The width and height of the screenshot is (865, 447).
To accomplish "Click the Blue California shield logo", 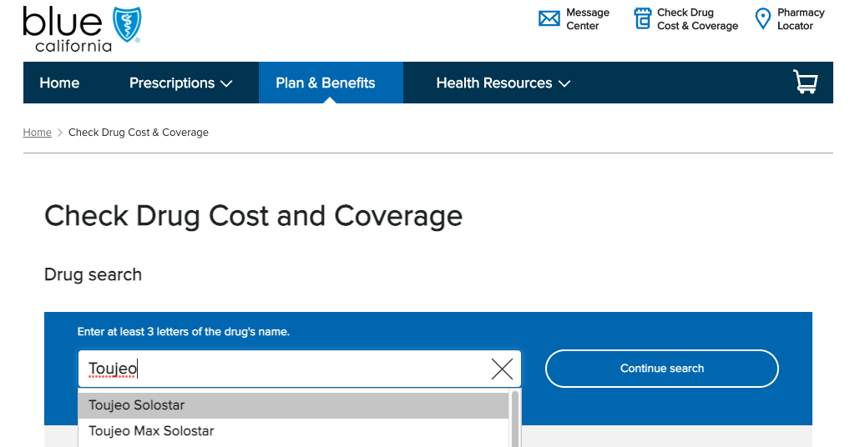I will 127,25.
